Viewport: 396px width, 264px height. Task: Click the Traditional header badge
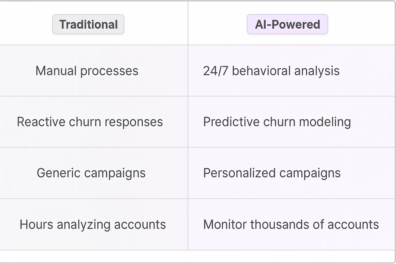point(88,24)
